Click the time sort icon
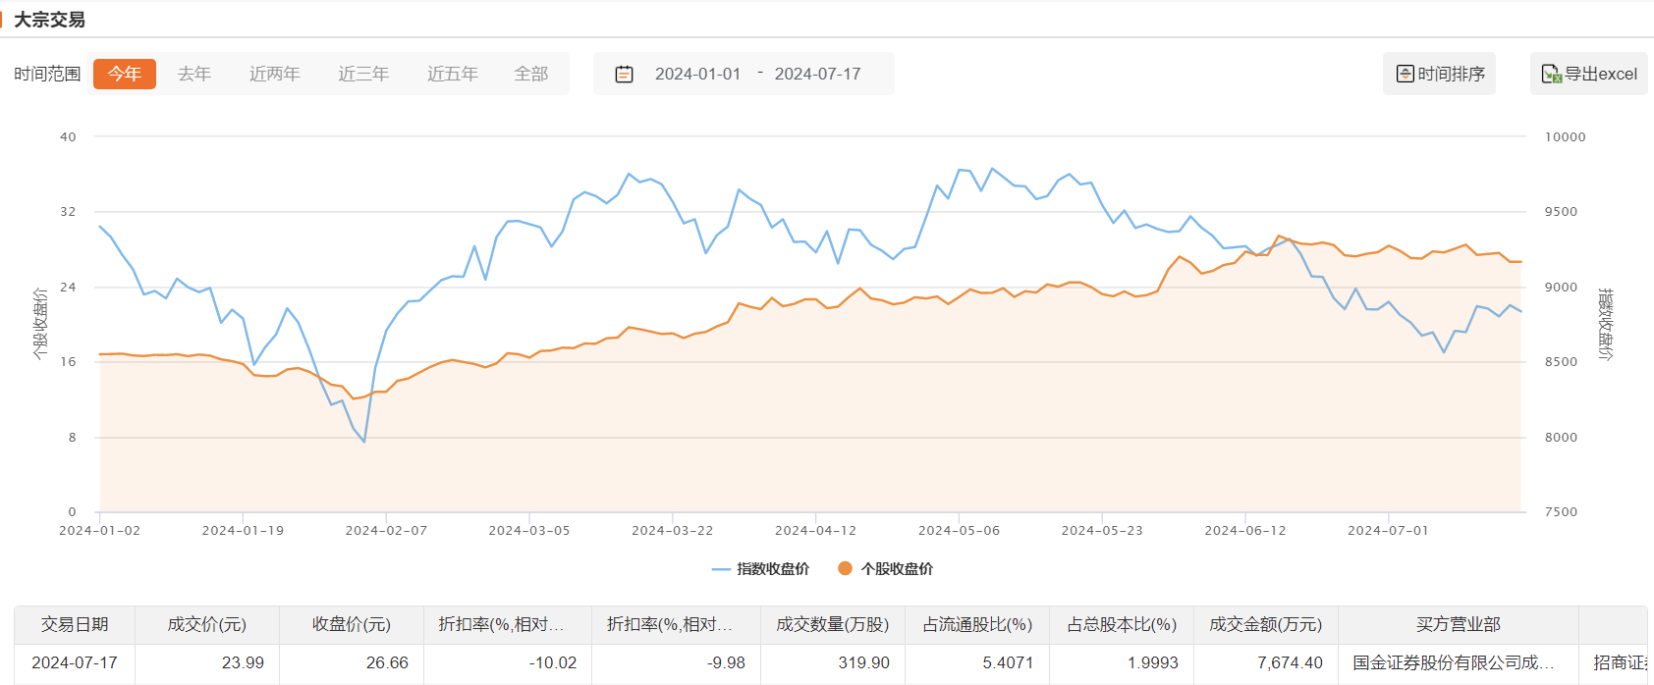Screen dimensions: 1654x685 point(1405,74)
